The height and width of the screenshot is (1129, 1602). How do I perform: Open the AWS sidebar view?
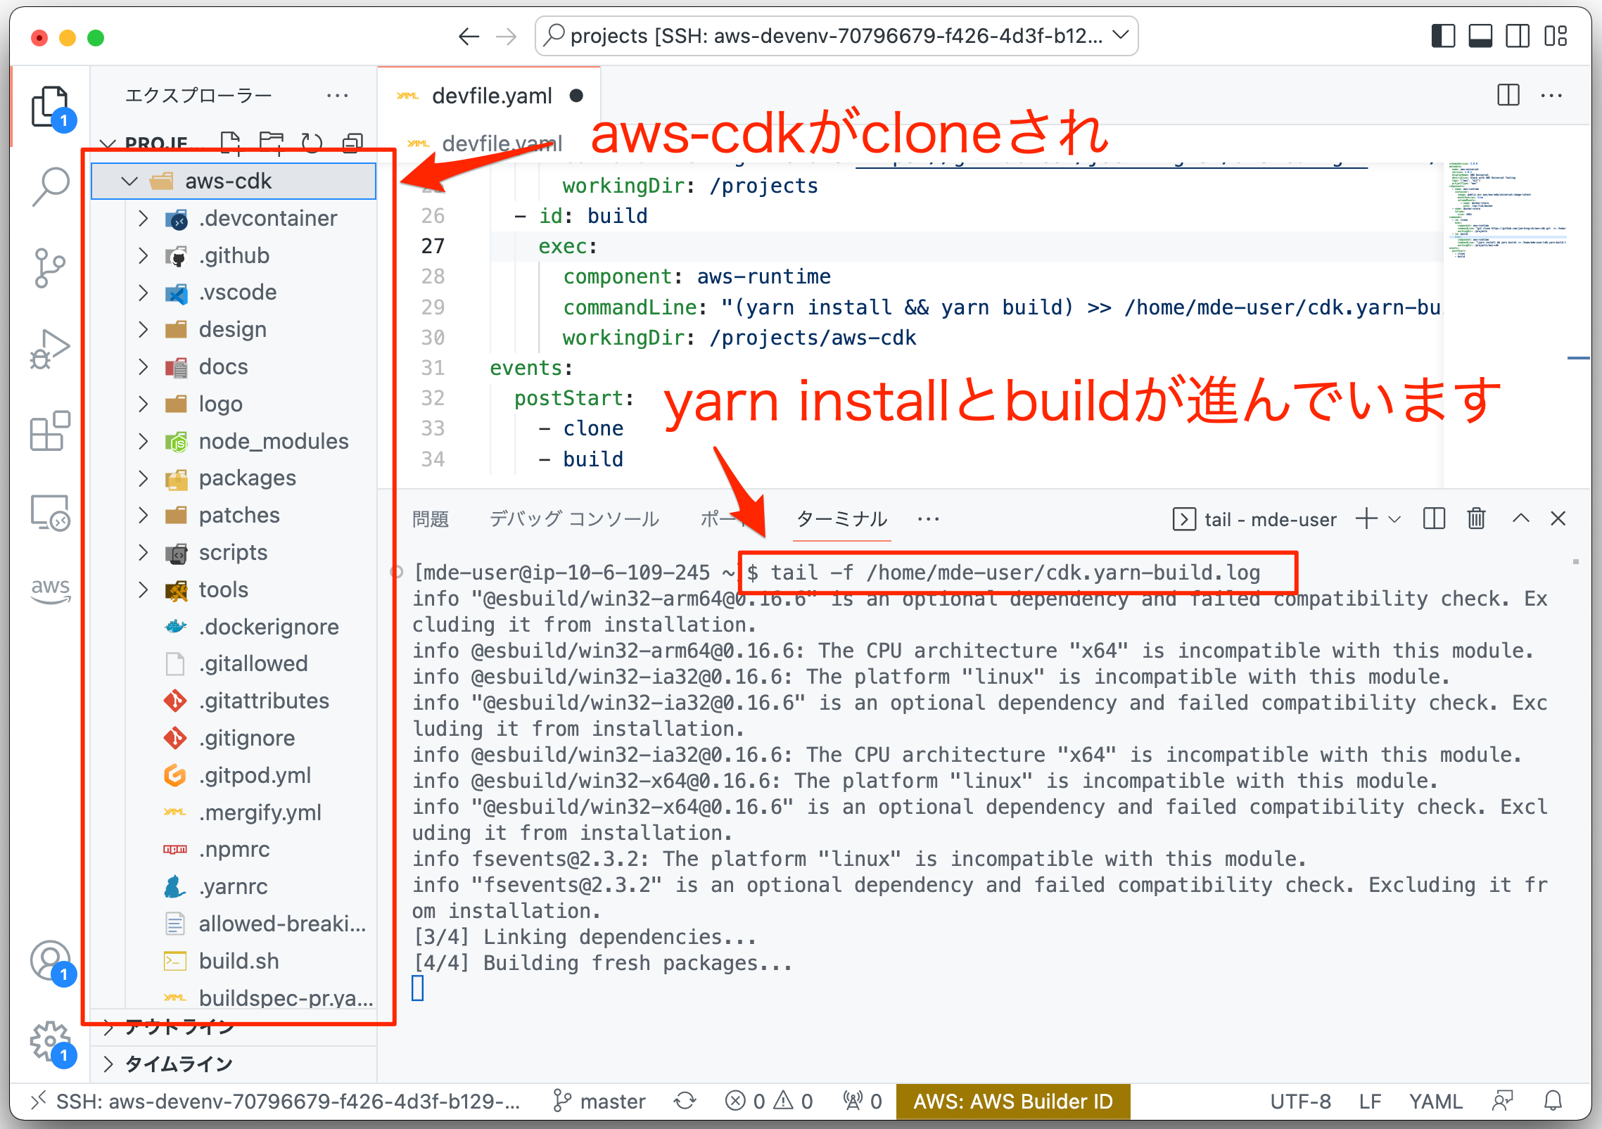click(x=51, y=591)
